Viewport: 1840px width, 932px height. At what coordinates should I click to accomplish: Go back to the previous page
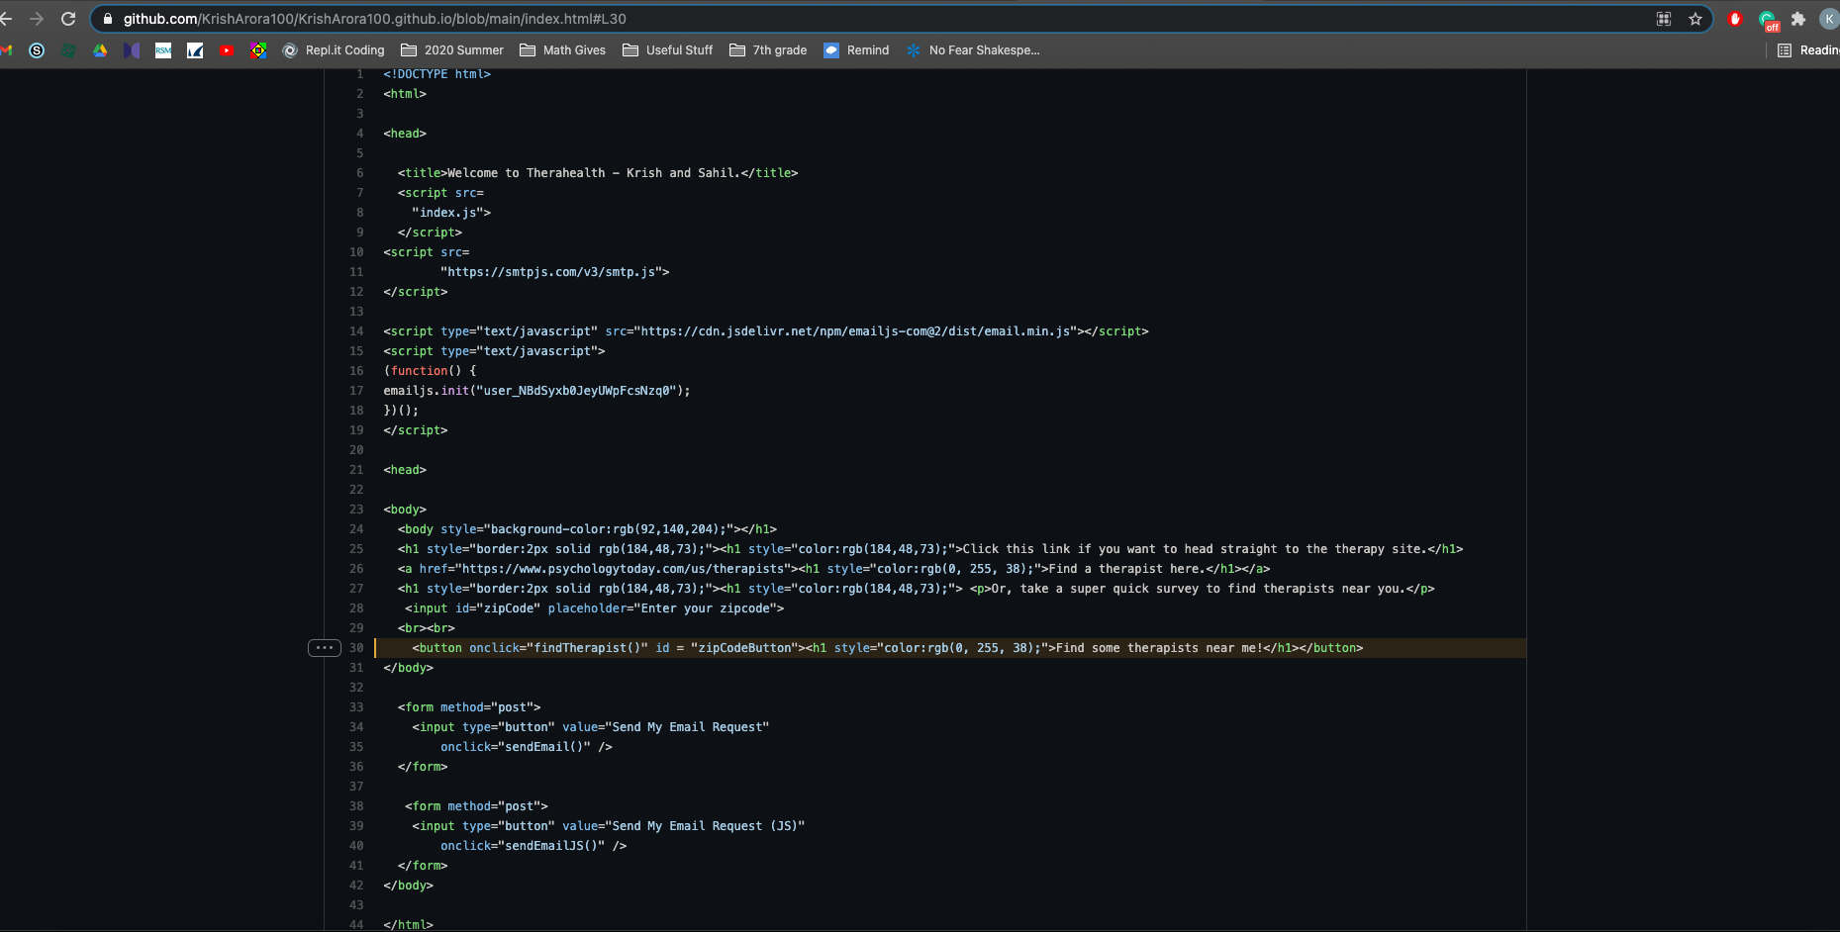(6, 19)
